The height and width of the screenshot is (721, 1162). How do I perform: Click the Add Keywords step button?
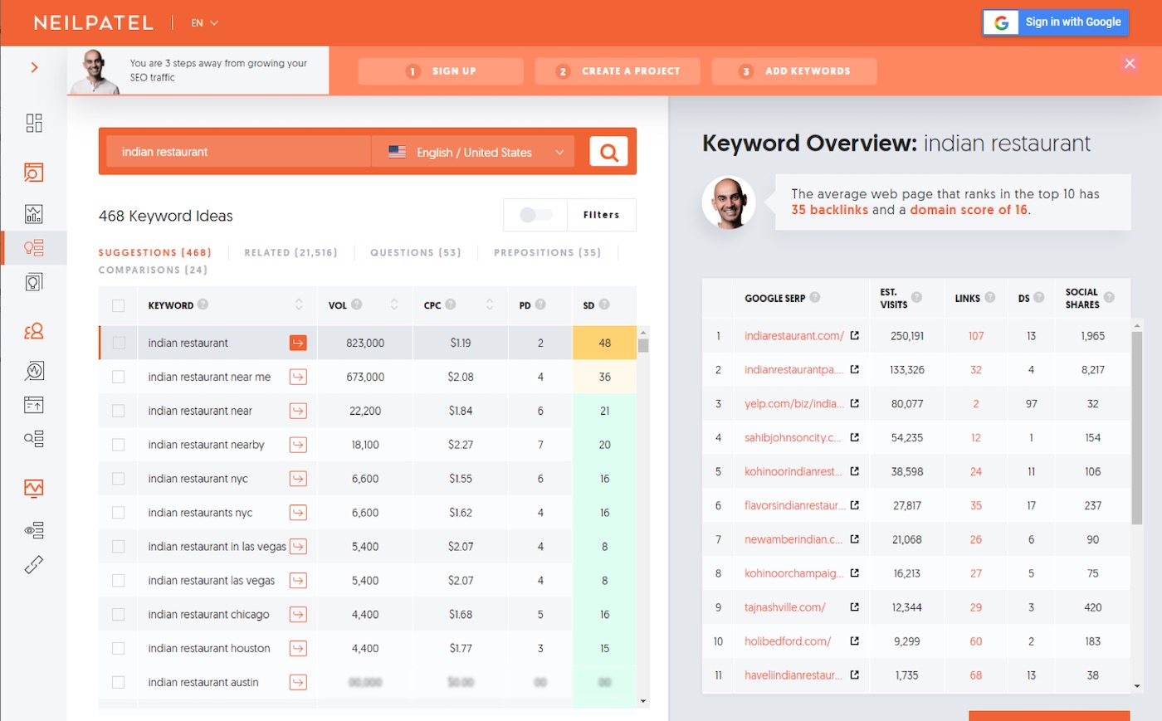794,71
